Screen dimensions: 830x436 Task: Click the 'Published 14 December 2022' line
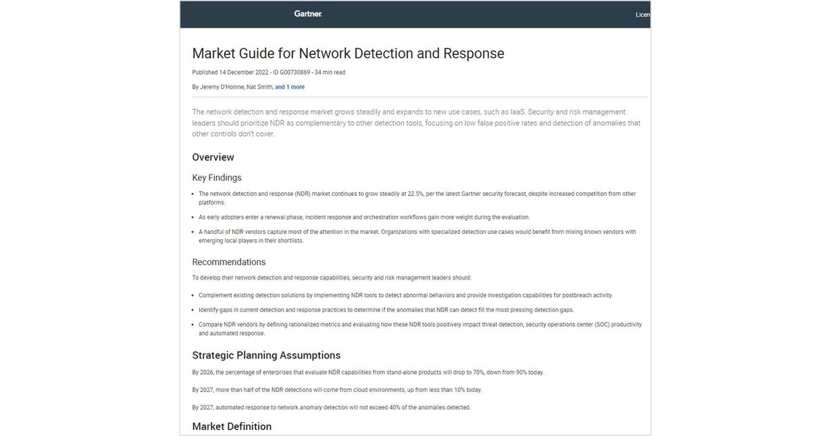tap(268, 72)
